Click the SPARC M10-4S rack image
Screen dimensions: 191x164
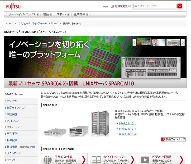[100, 123]
